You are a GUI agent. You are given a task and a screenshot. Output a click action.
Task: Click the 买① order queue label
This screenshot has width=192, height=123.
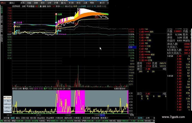tap(139, 94)
